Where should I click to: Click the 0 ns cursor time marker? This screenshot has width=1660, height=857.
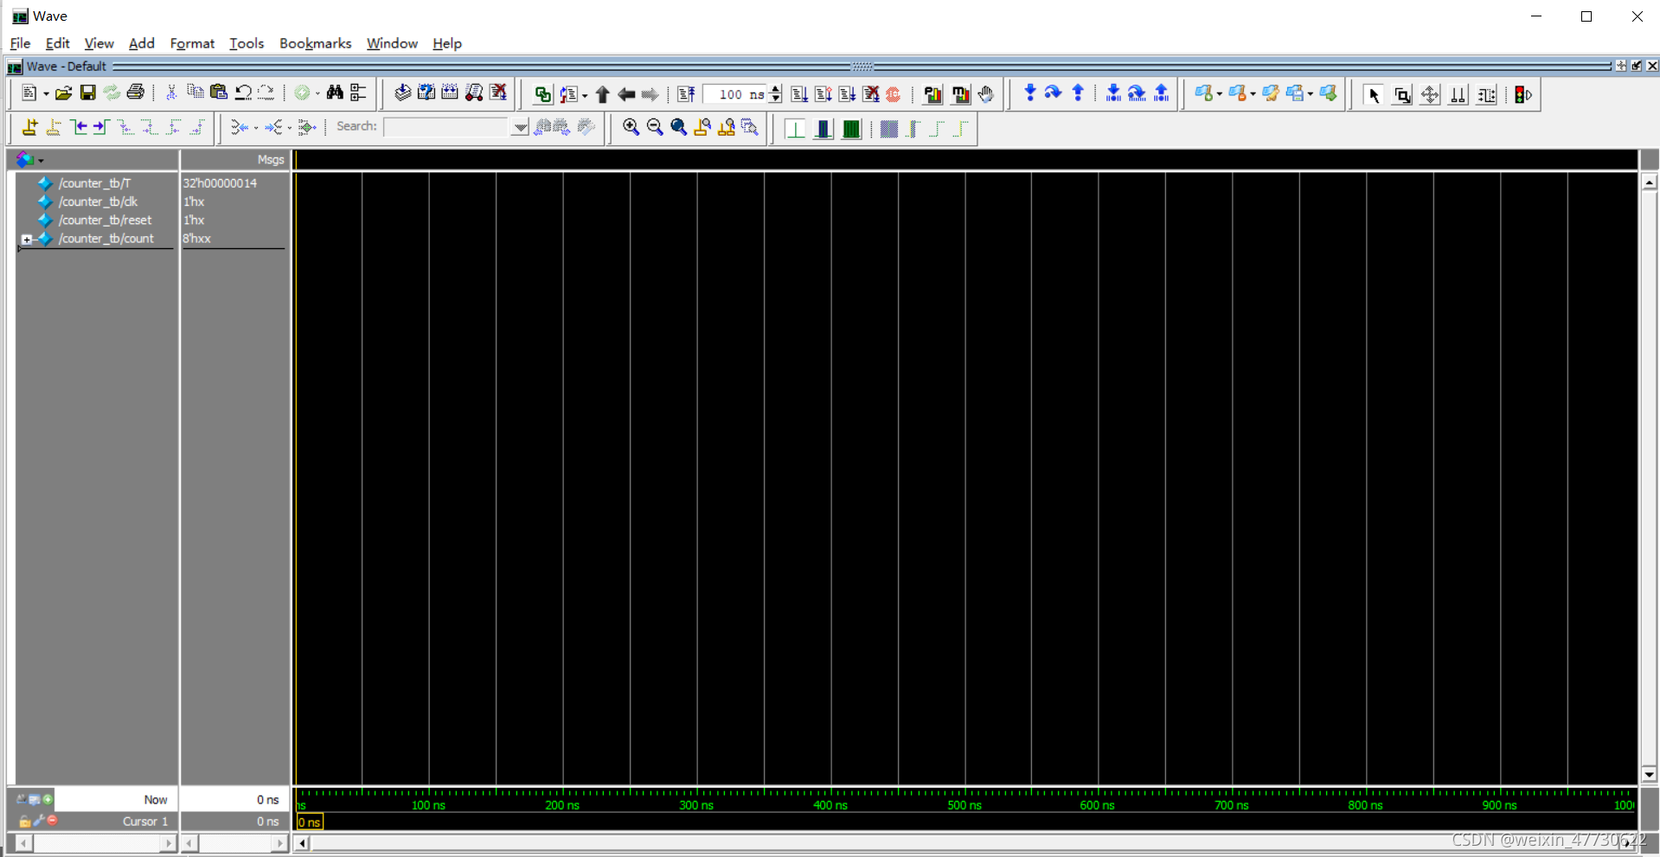[310, 822]
